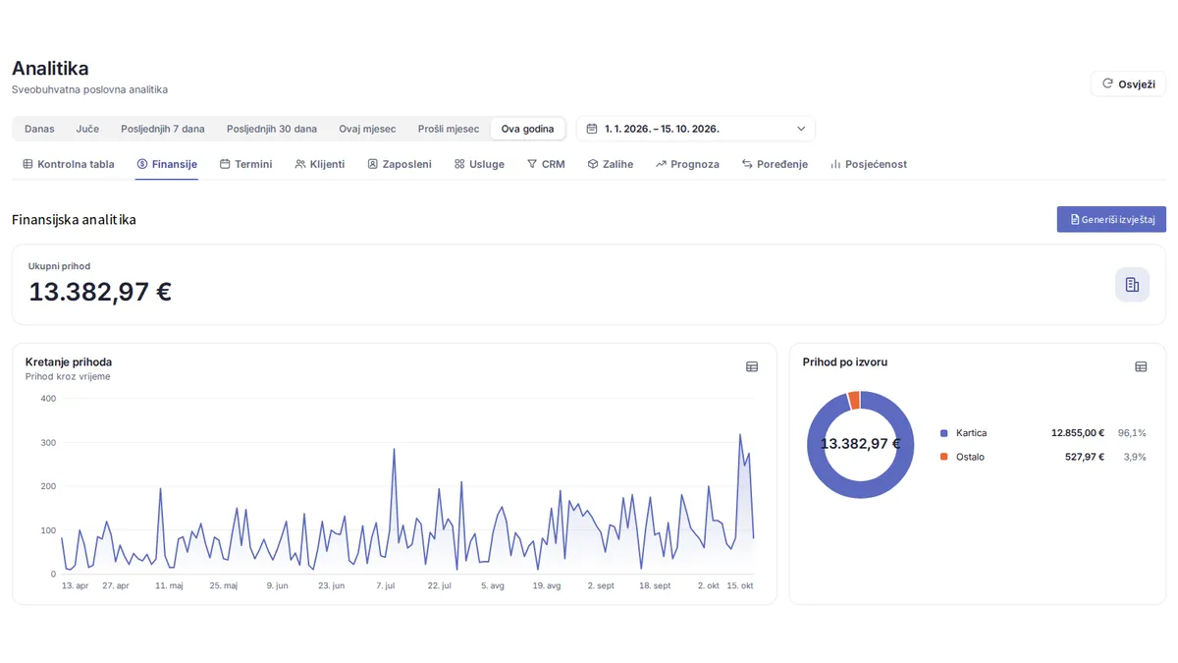
Task: Switch to the Poređenje tab
Action: pos(775,164)
